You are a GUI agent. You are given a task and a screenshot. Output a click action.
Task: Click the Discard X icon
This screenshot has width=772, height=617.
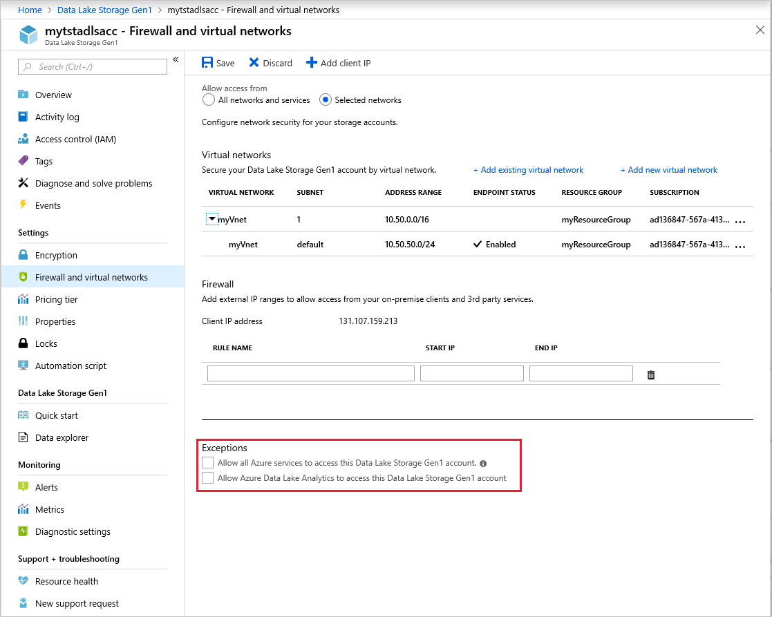(x=254, y=63)
